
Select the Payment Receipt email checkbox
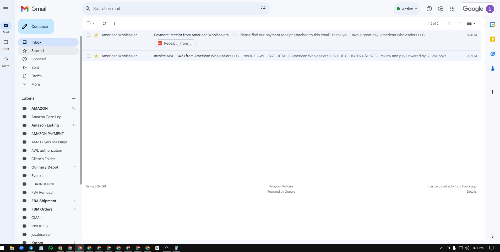pyautogui.click(x=89, y=35)
